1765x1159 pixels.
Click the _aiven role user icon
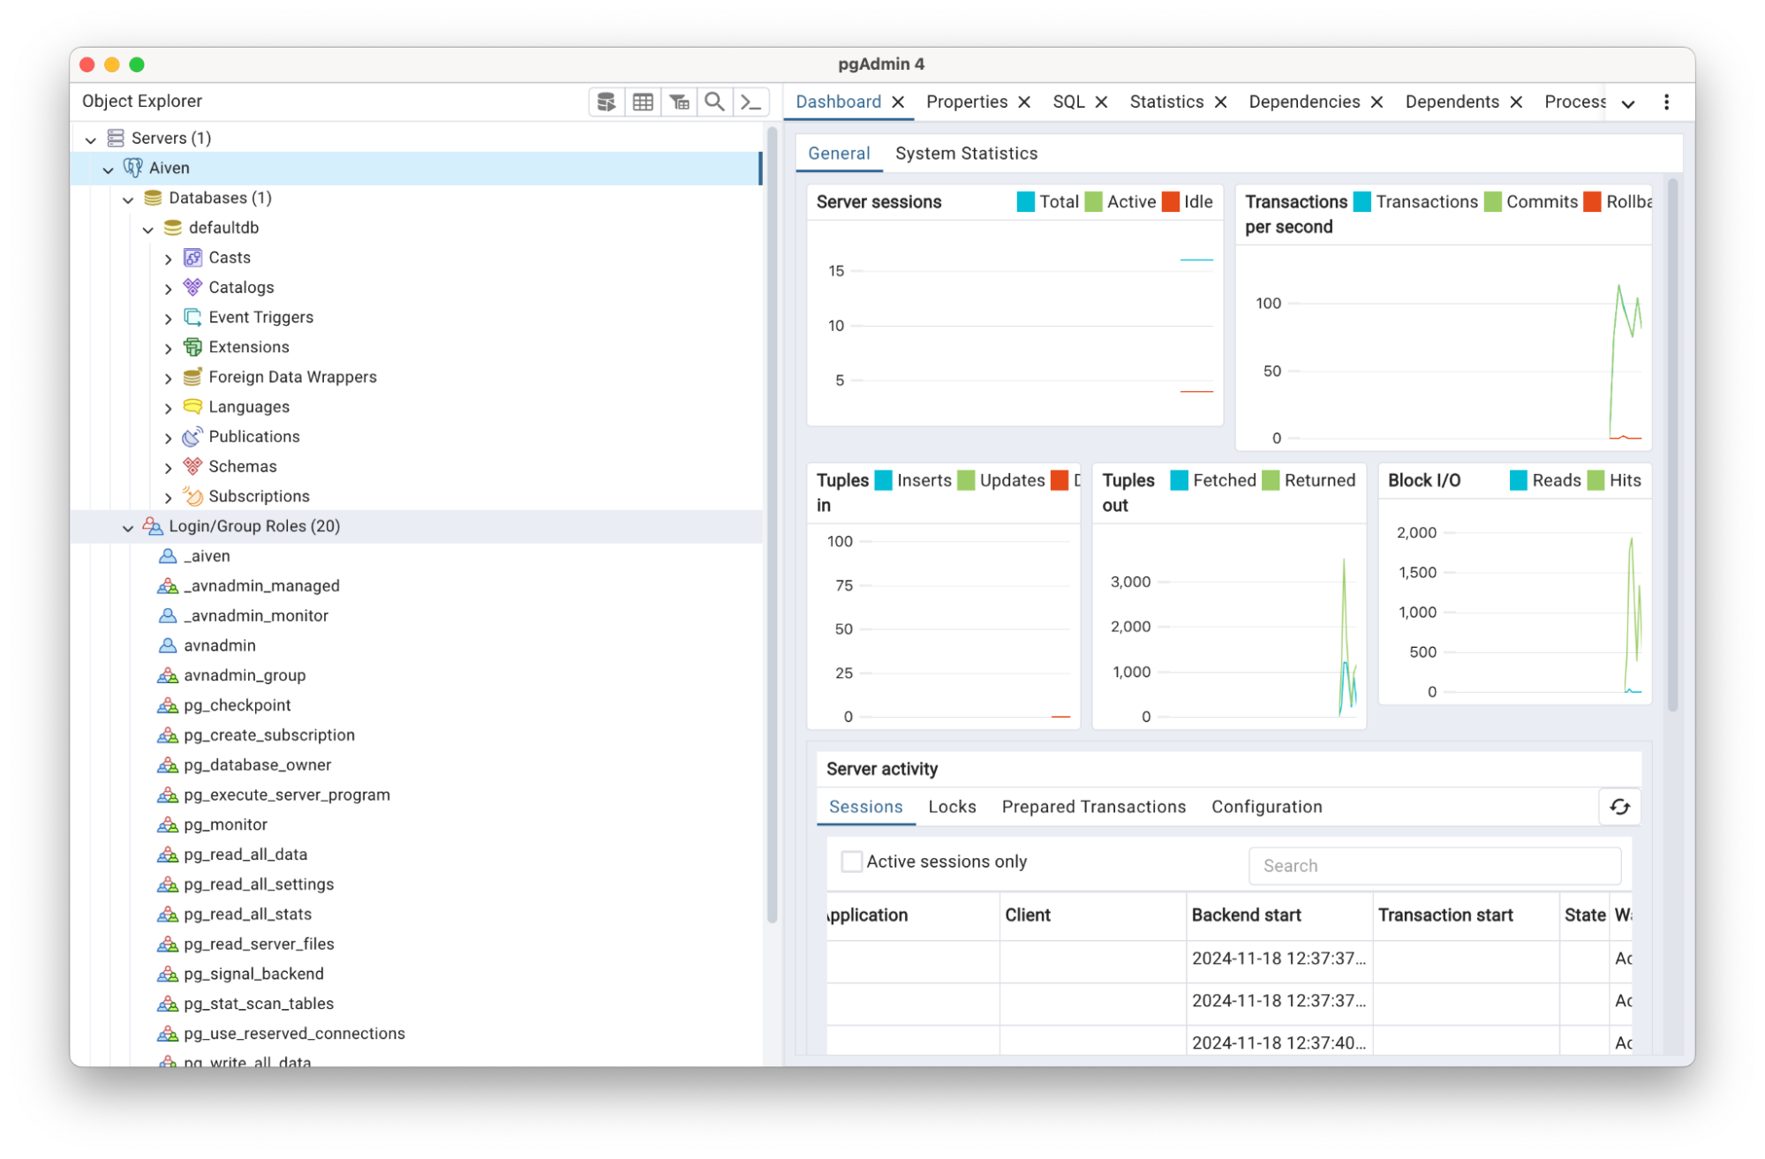pos(167,556)
